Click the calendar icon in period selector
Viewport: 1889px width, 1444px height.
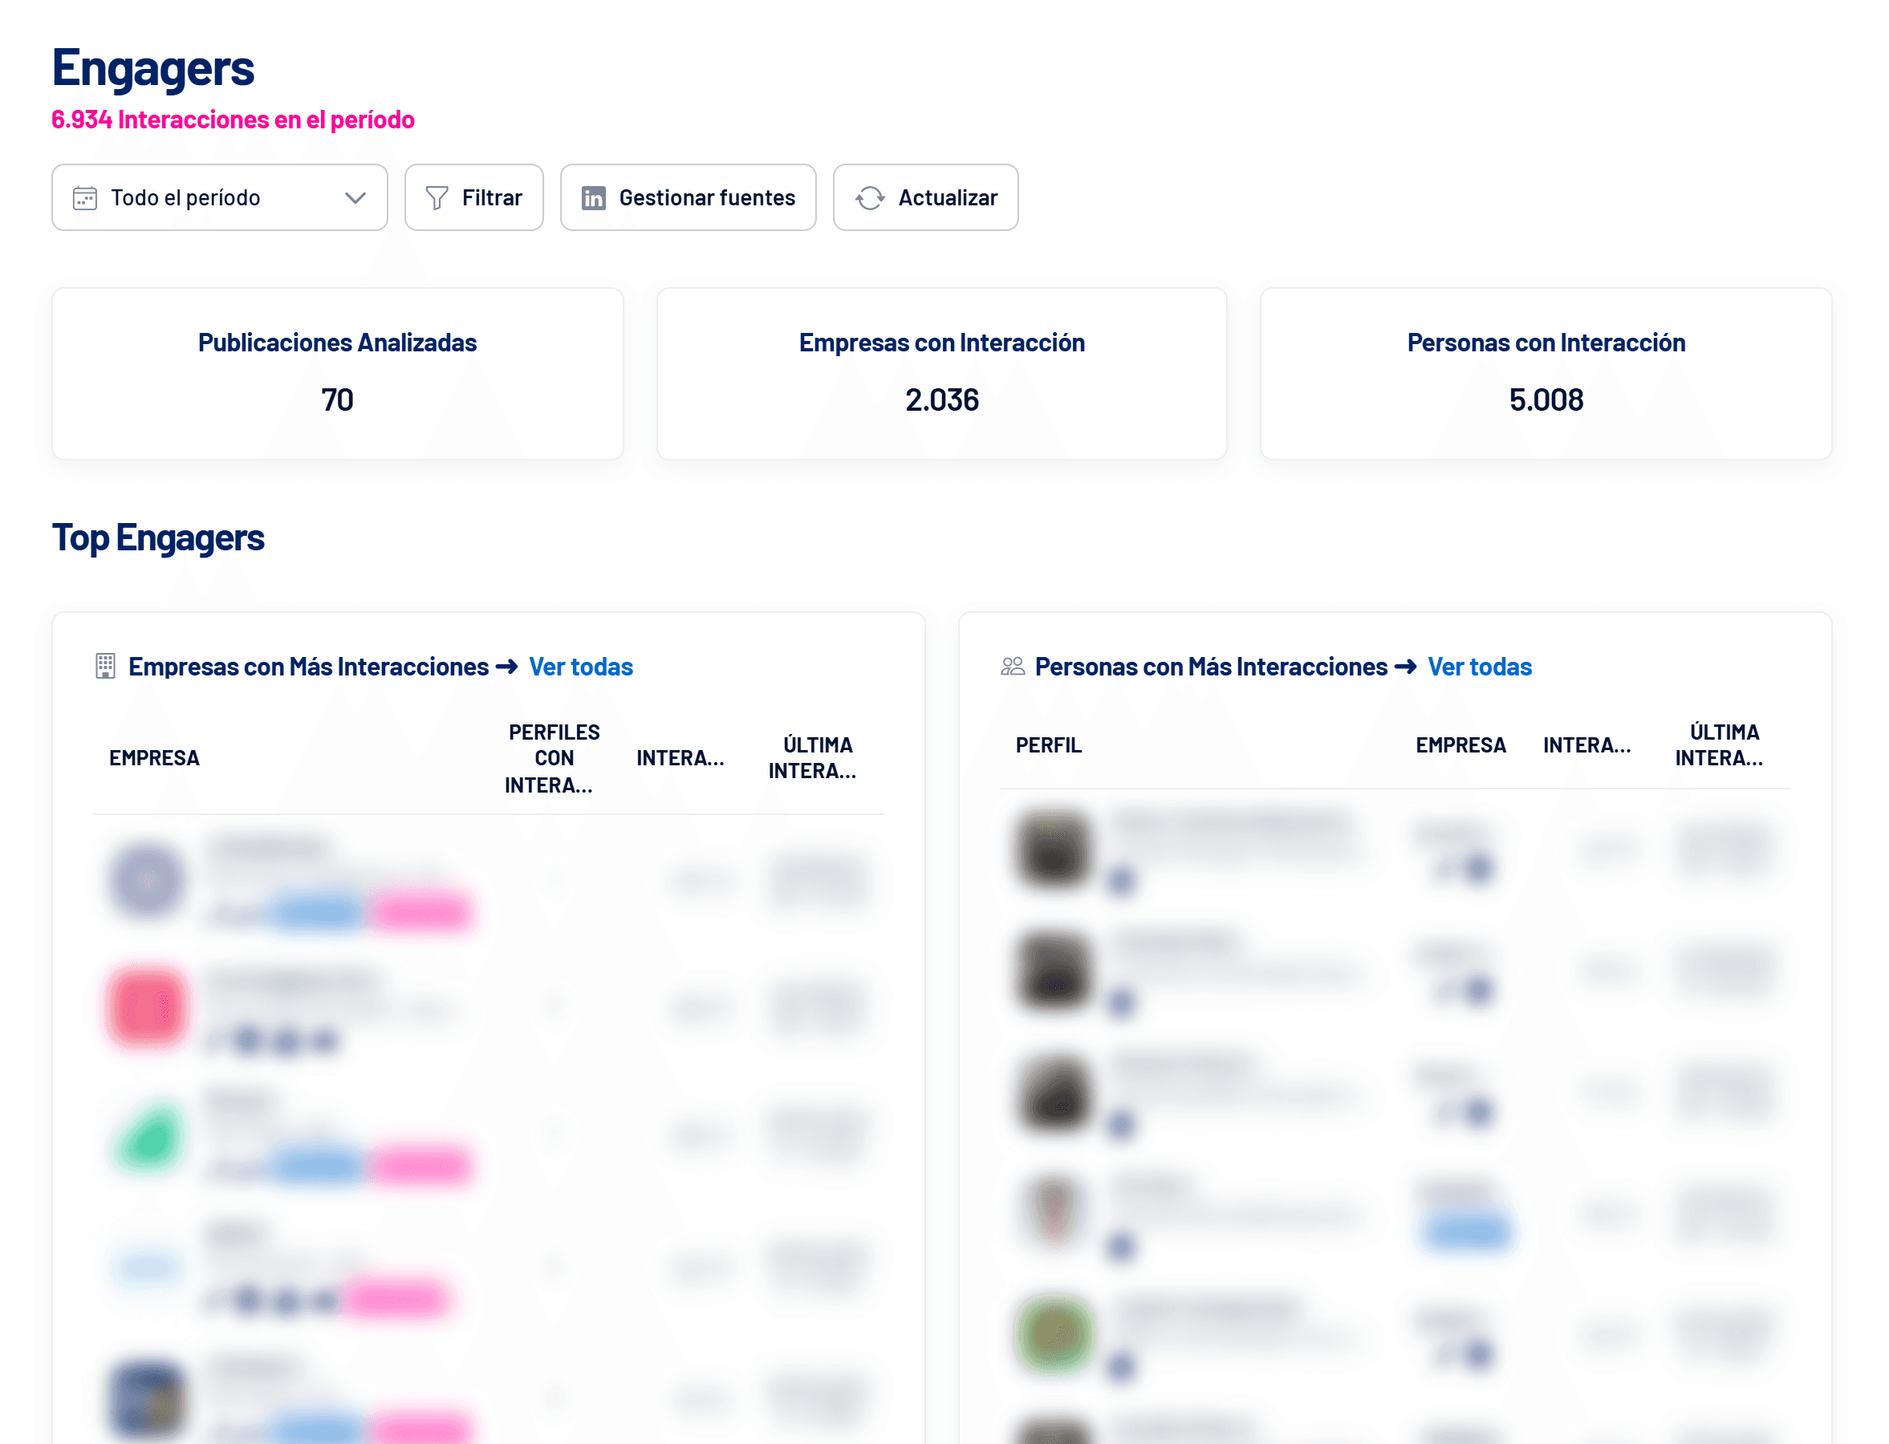[84, 197]
